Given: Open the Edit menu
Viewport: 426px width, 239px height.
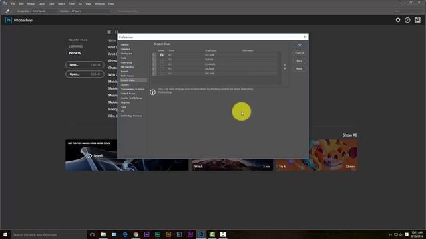Looking at the screenshot, I should point(21,4).
